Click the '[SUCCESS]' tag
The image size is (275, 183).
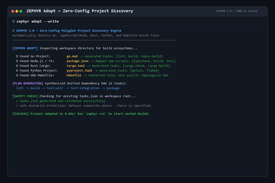click(x=20, y=114)
